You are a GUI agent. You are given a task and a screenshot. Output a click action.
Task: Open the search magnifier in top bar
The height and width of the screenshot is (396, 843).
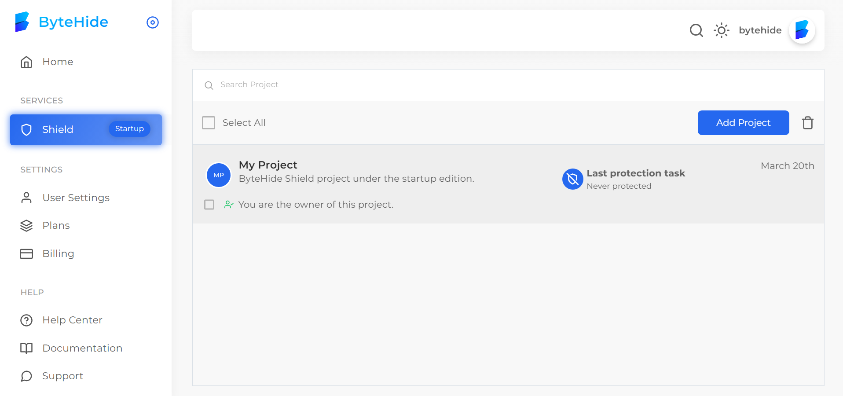696,30
